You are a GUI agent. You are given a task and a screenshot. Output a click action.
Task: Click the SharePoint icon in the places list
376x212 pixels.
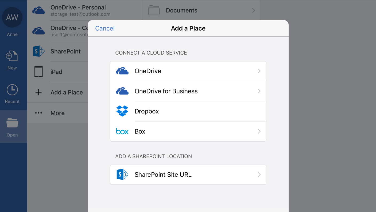tap(38, 51)
